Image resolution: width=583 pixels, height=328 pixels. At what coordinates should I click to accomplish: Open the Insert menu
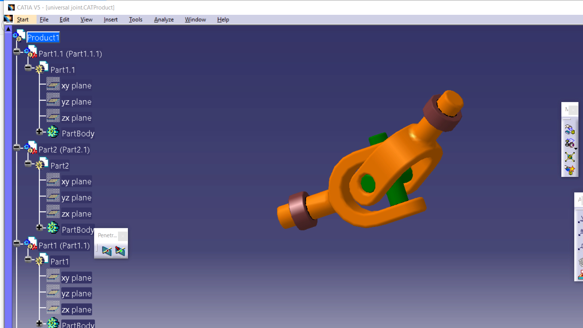point(111,20)
